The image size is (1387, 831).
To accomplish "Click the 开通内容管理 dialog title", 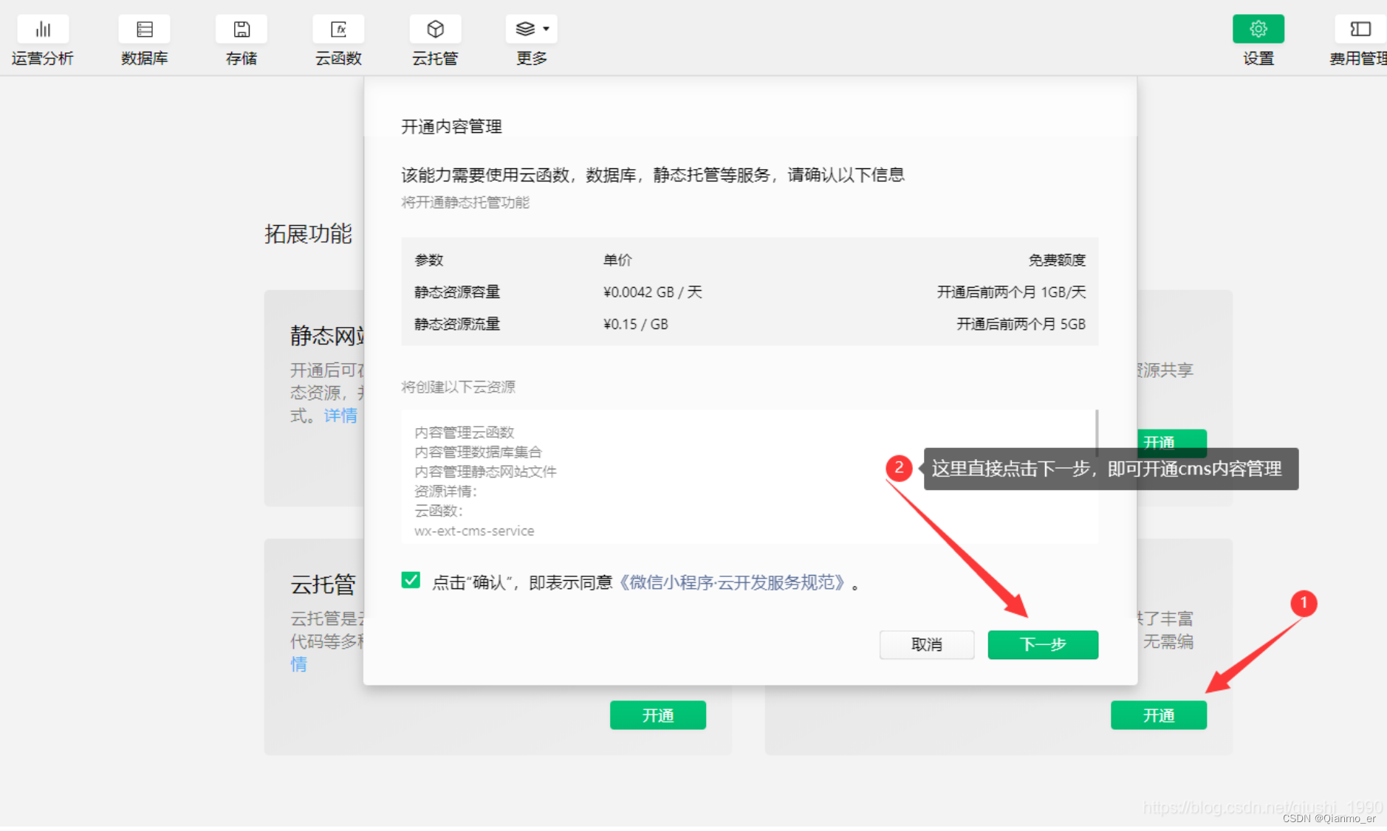I will click(x=451, y=127).
